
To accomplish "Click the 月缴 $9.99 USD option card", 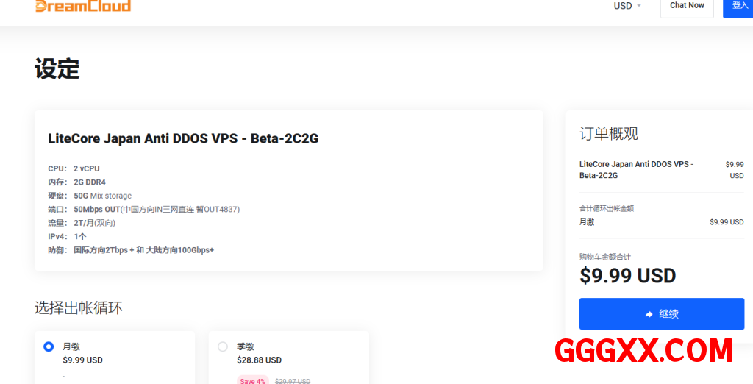I will pyautogui.click(x=115, y=357).
